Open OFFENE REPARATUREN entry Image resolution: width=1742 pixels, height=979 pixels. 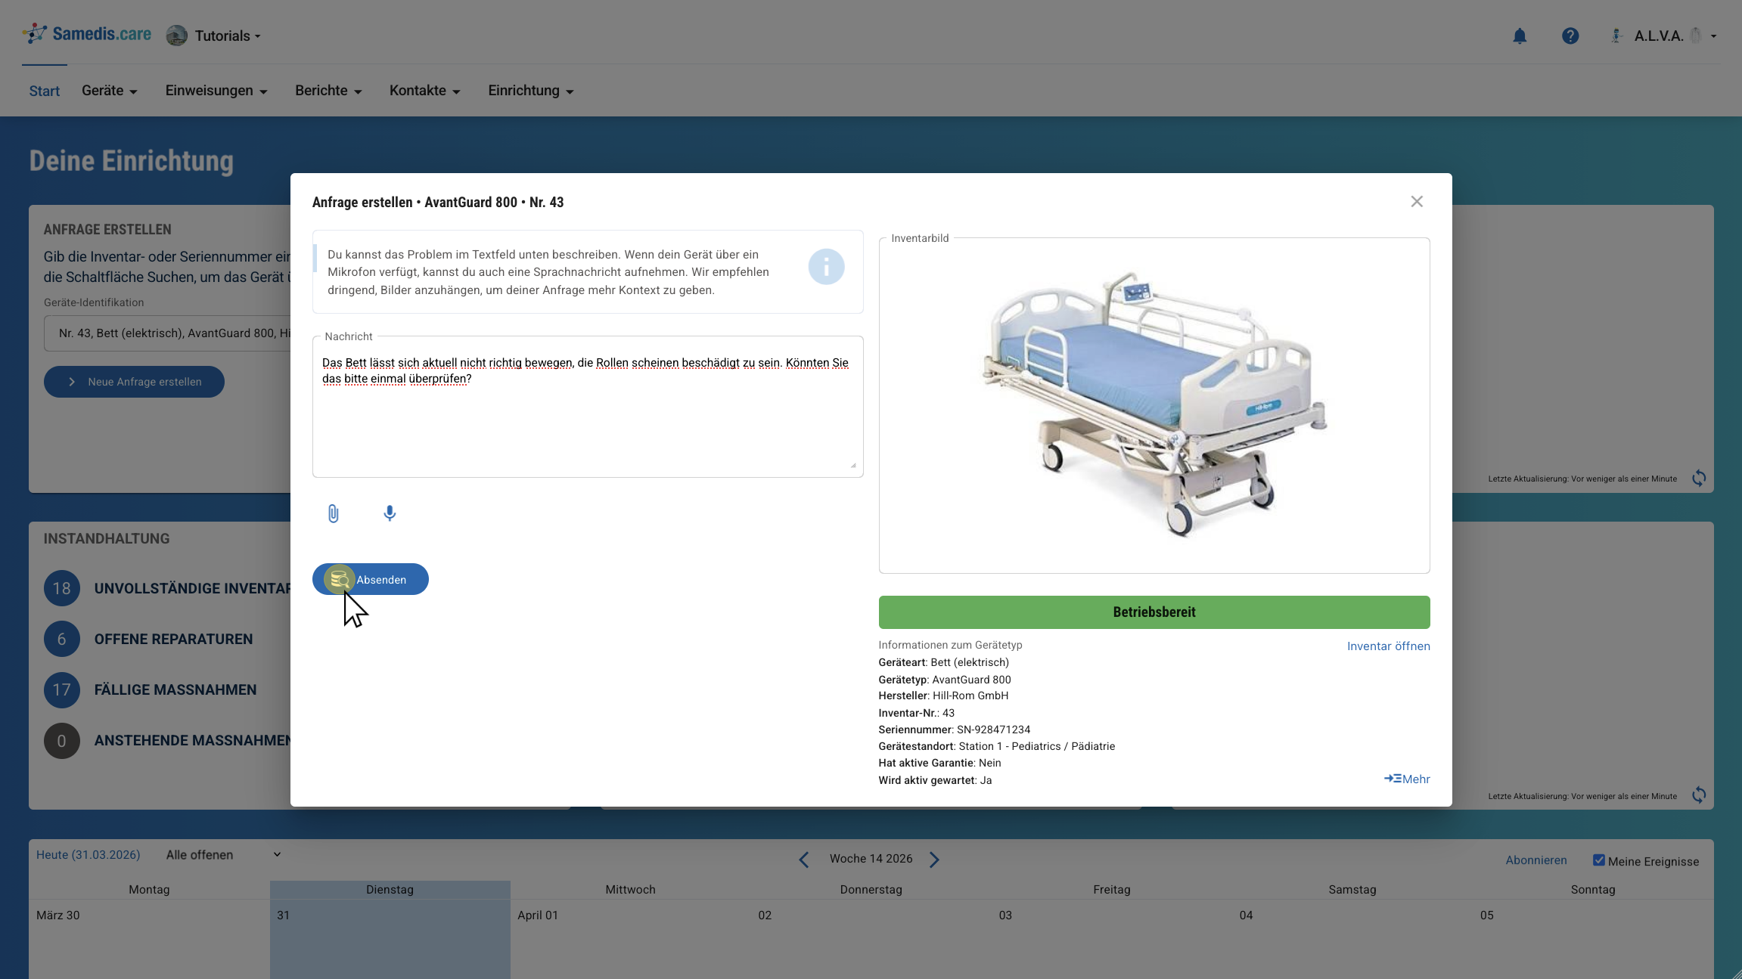[x=173, y=639]
